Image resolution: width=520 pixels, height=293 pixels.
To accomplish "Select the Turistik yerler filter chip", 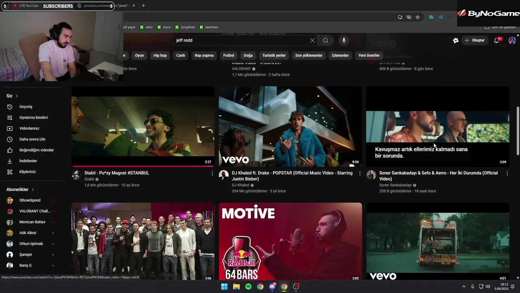I will [x=274, y=55].
